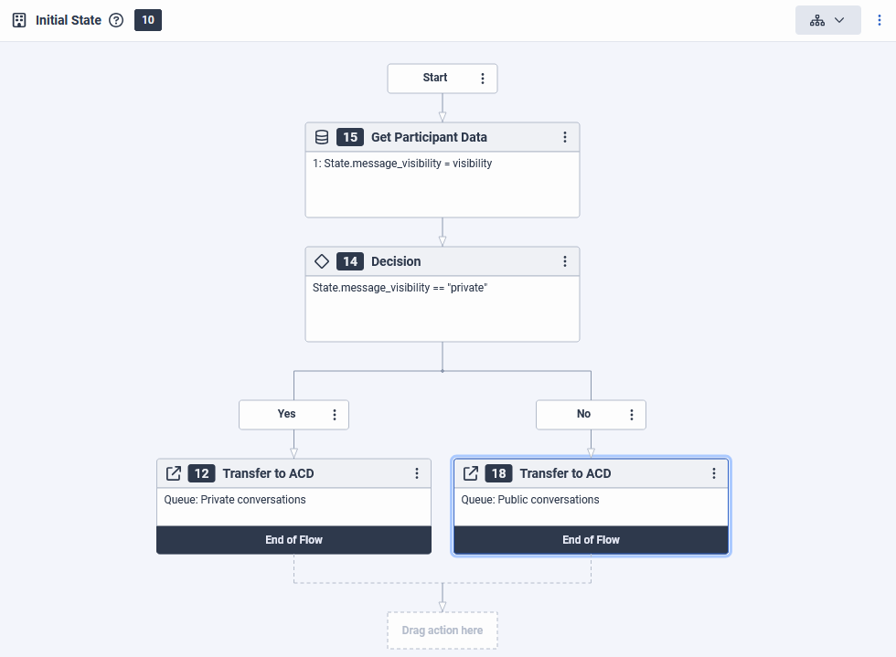
Task: Open Get Participant Data options menu
Action: click(565, 137)
